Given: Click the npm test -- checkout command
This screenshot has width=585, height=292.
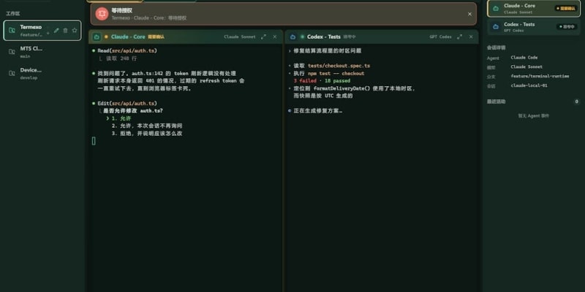Looking at the screenshot, I should 336,74.
